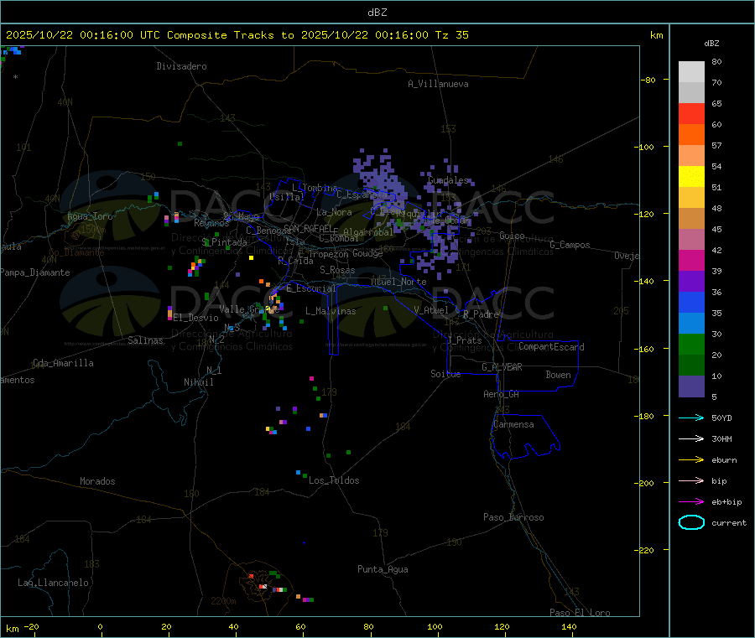Screen dimensions: 755x638
Task: Click the Cda_Amarilla map label
Action: 63,363
